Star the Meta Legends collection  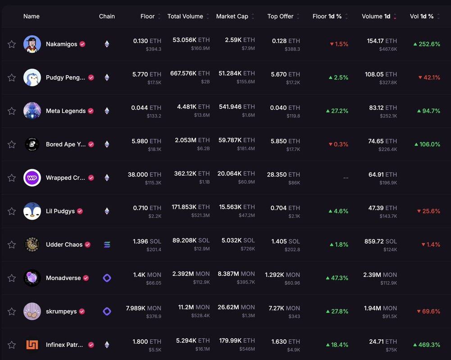(12, 111)
